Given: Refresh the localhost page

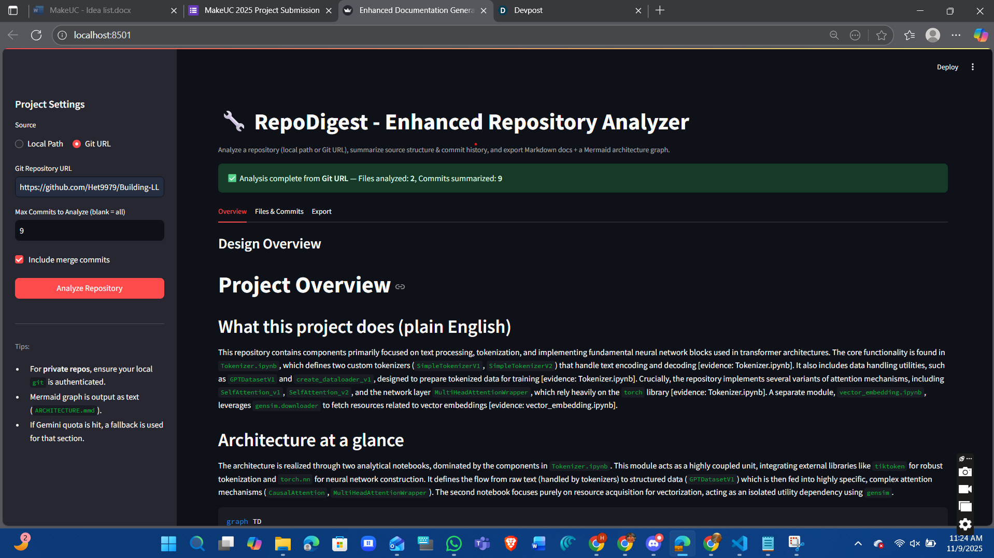Looking at the screenshot, I should point(36,35).
